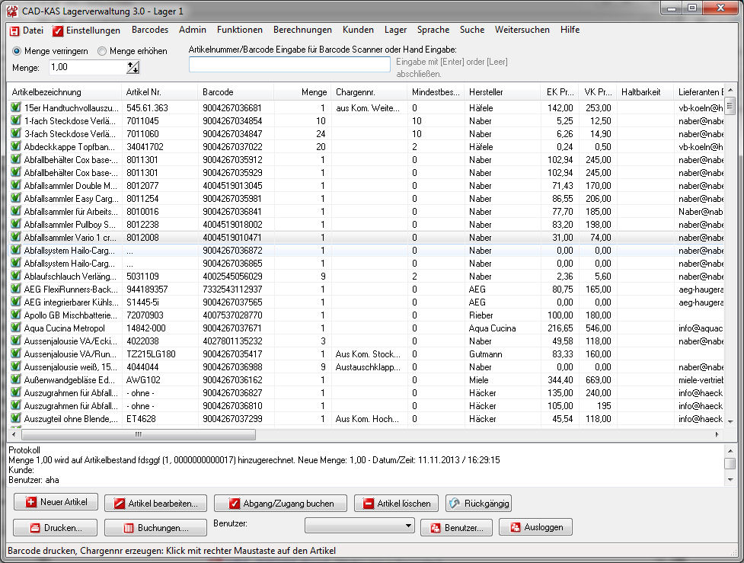Screen dimensions: 744x563
Task: Click the green check icon of 15er Handtuchvollauszug row
Action: point(15,108)
